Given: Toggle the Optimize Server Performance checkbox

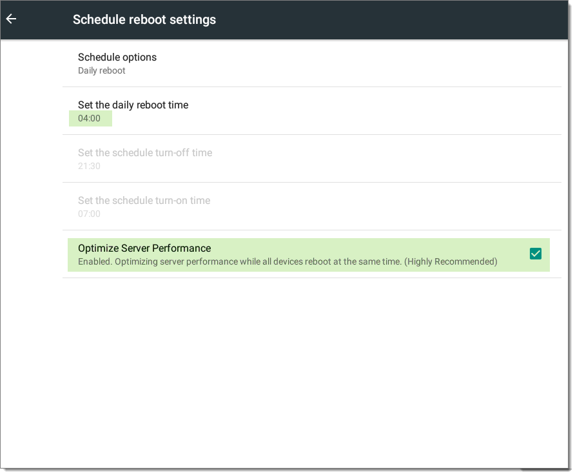Looking at the screenshot, I should coord(536,254).
